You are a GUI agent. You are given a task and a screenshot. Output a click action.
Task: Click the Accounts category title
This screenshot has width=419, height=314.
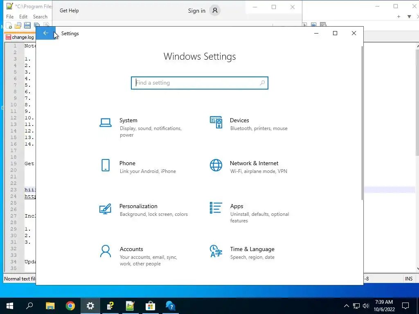pyautogui.click(x=131, y=249)
